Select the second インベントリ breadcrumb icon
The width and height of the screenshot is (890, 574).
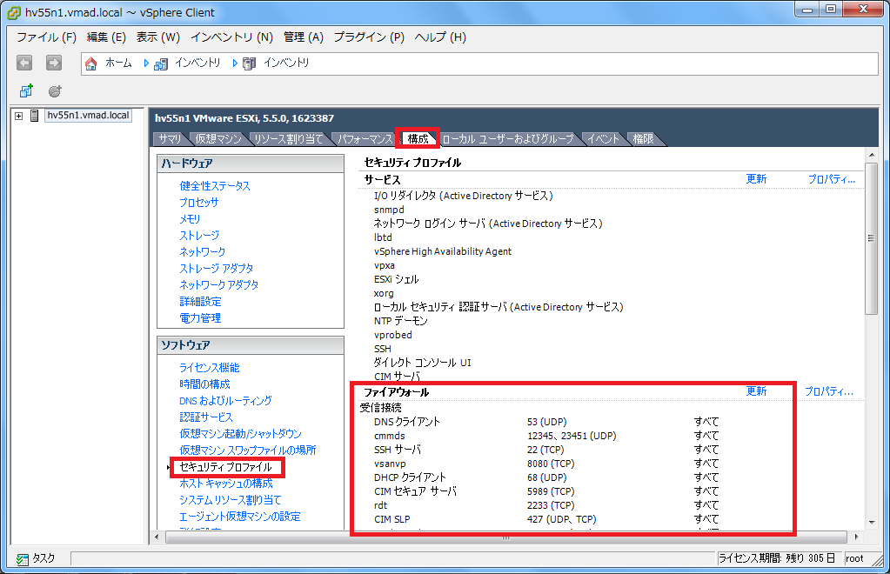[x=249, y=63]
